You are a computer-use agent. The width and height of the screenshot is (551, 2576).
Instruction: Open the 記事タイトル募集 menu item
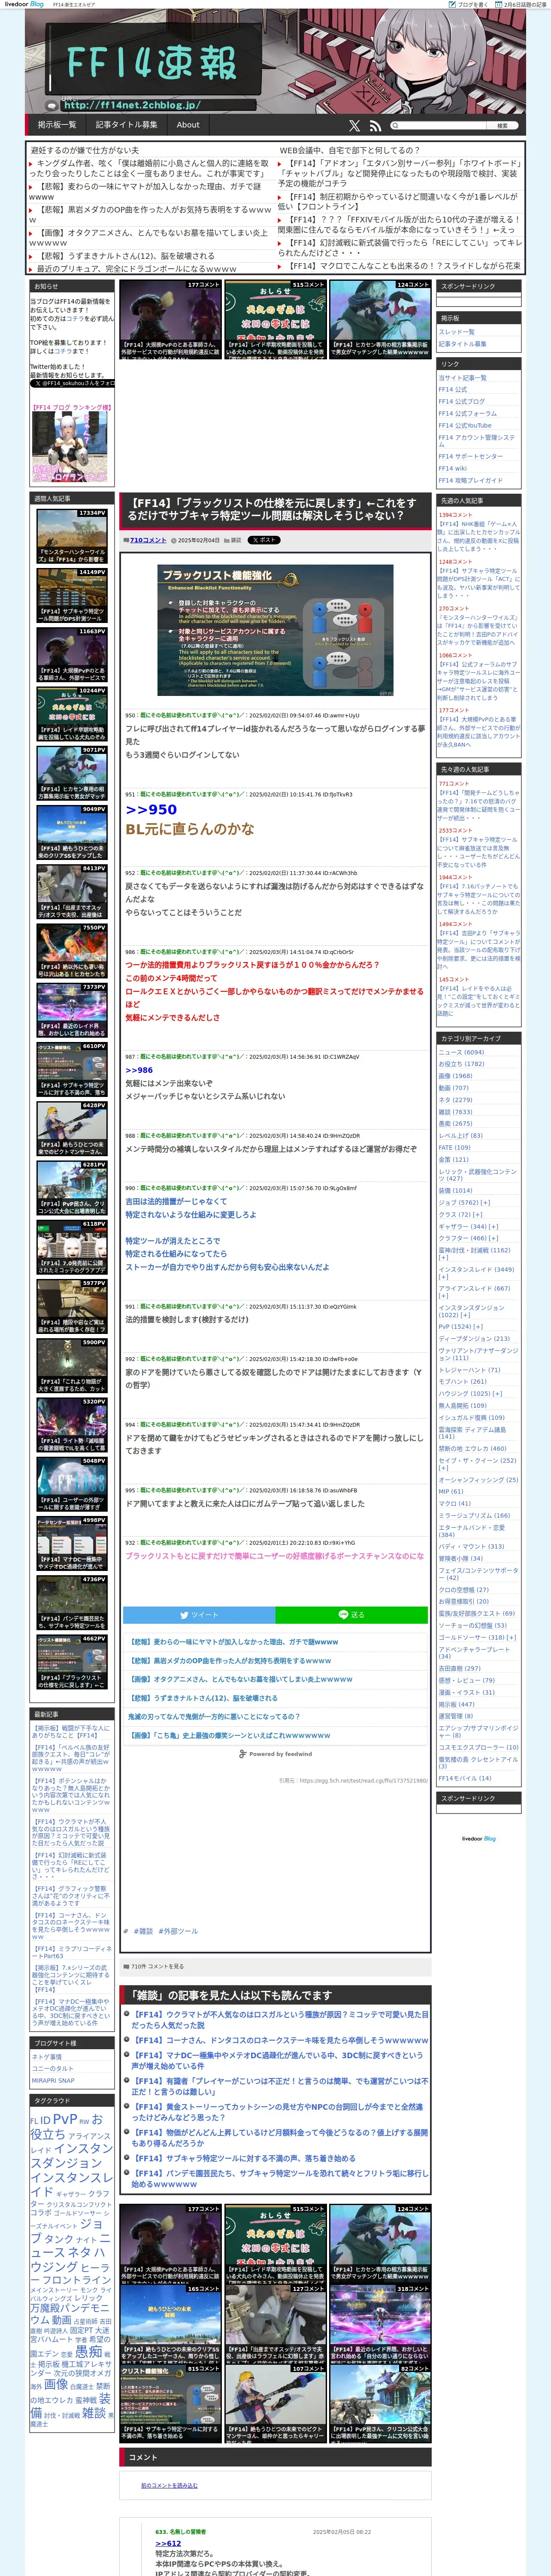127,125
